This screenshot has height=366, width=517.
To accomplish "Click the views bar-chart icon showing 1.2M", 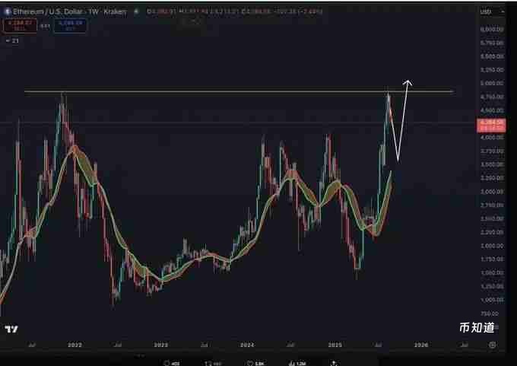I will 291,362.
